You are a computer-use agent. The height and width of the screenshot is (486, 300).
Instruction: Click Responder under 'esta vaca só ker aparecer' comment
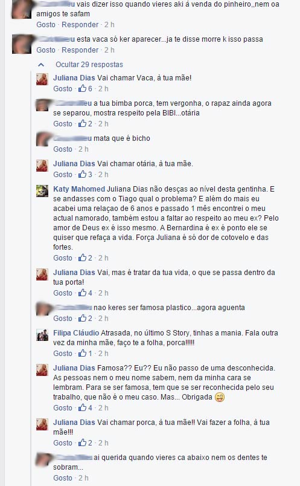(80, 50)
